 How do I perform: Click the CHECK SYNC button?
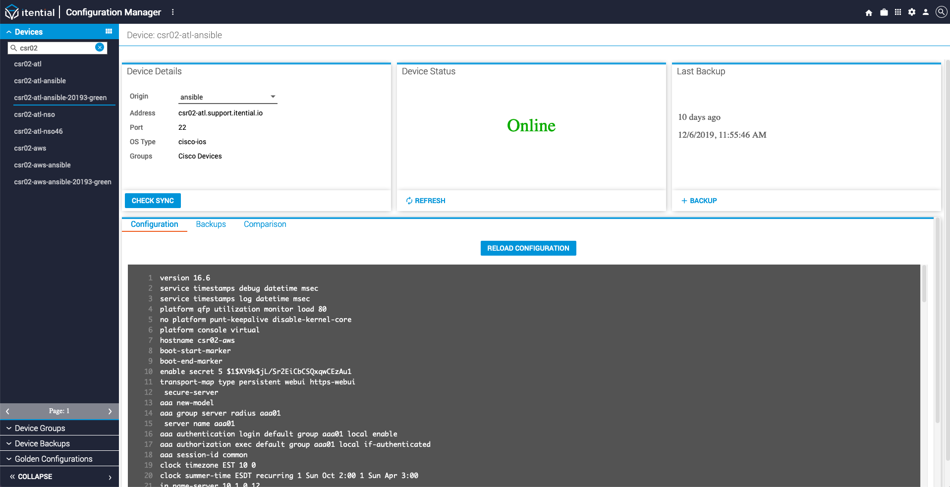[153, 201]
